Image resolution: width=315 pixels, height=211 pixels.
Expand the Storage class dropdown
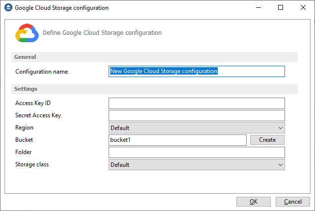(x=197, y=165)
